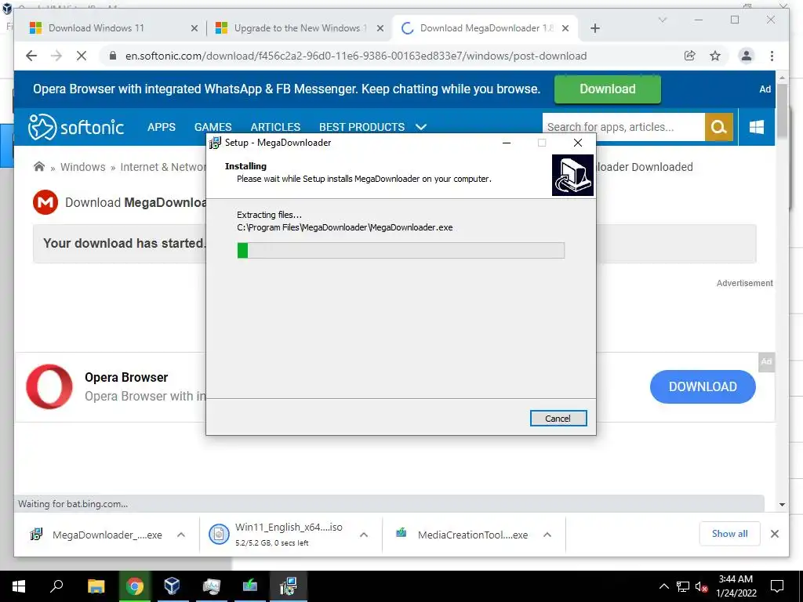The width and height of the screenshot is (803, 602).
Task: Click the Softonic search field
Action: pyautogui.click(x=623, y=127)
